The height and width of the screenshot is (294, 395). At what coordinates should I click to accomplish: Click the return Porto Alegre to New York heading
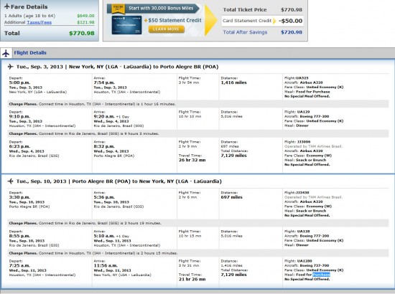(x=119, y=181)
